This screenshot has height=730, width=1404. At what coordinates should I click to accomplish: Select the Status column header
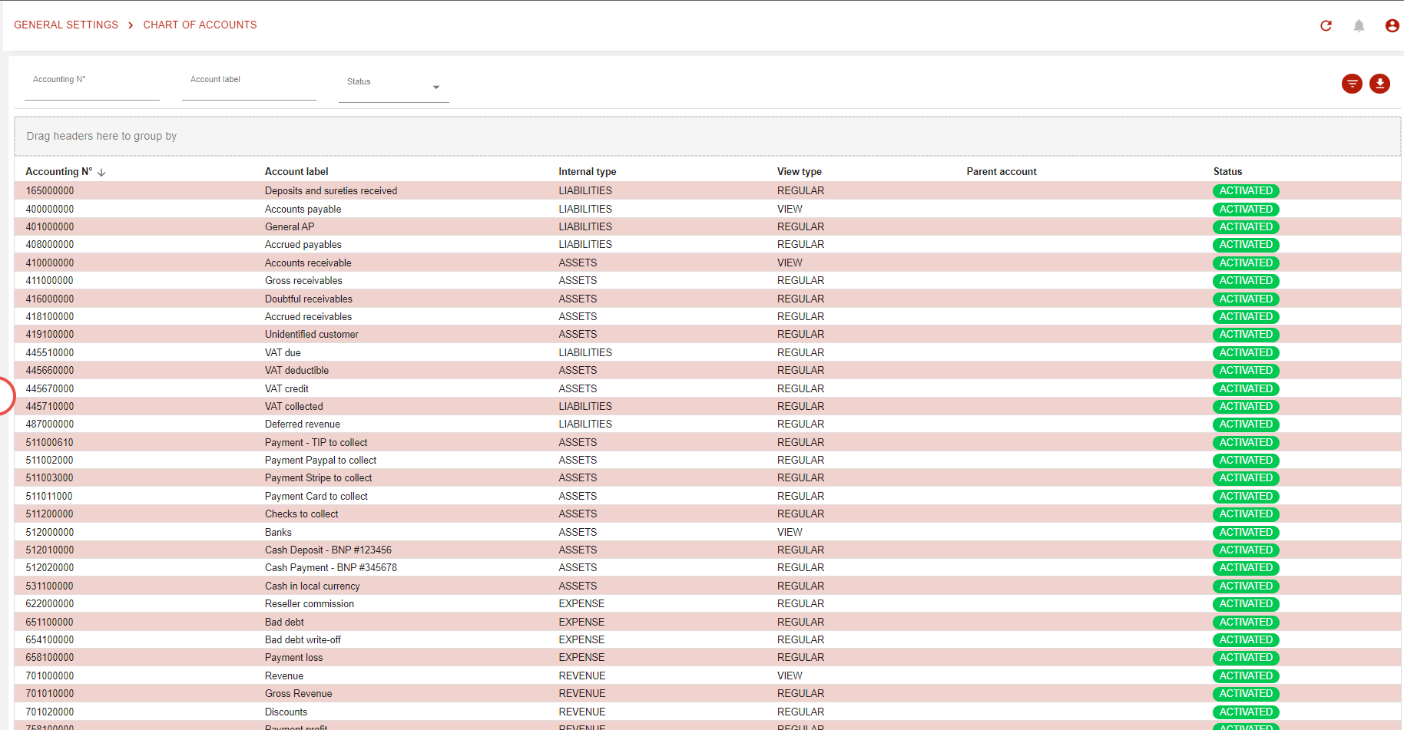point(1227,172)
